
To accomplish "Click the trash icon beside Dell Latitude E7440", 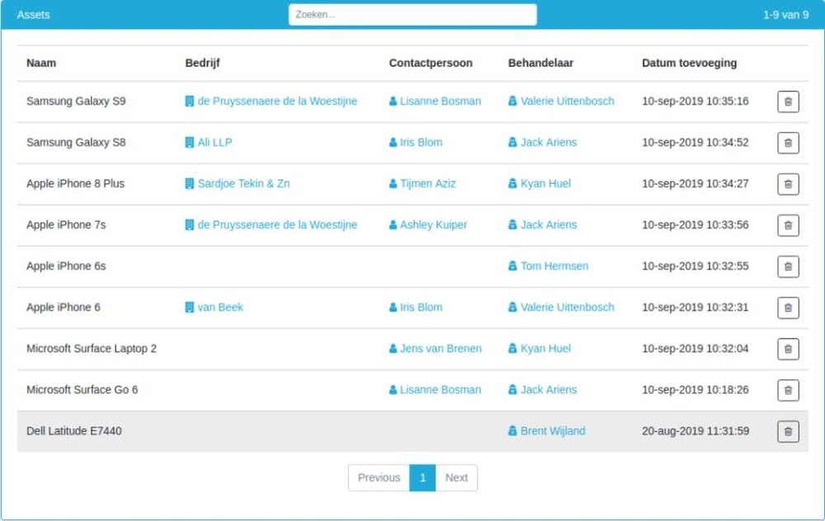I will pyautogui.click(x=787, y=431).
